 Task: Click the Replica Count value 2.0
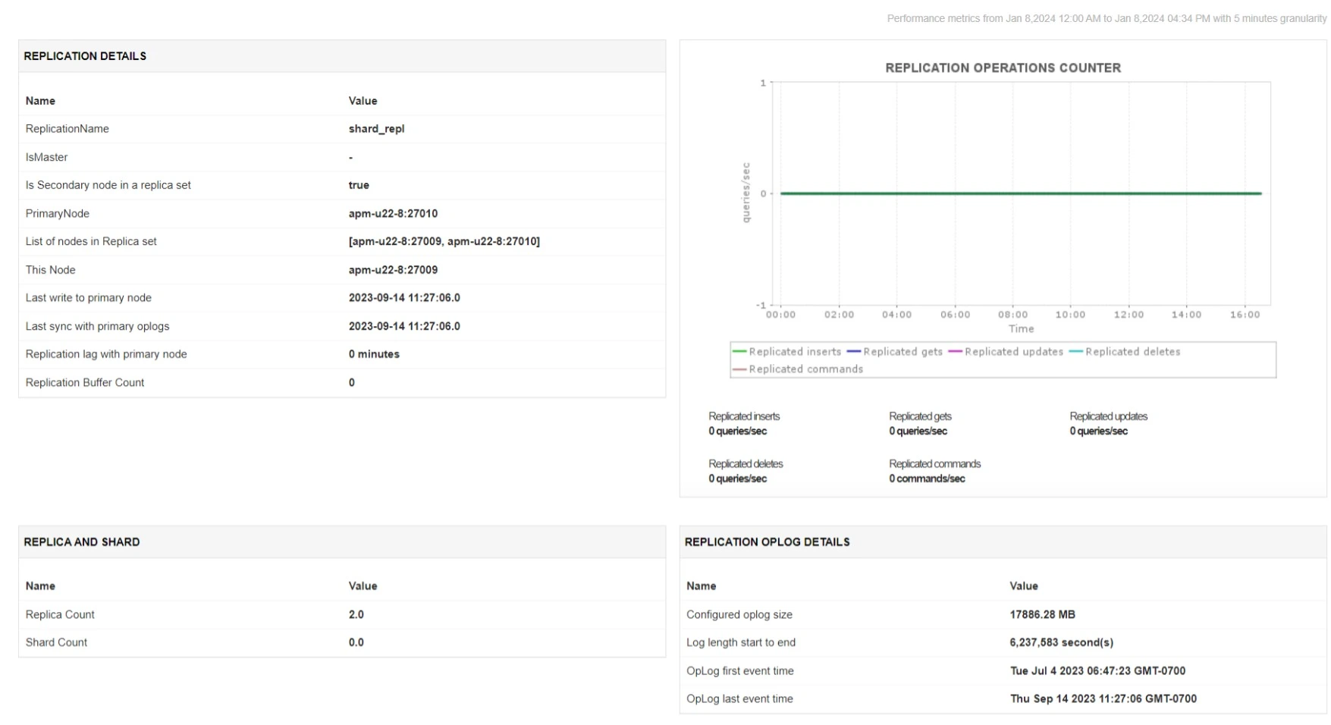[x=356, y=614]
